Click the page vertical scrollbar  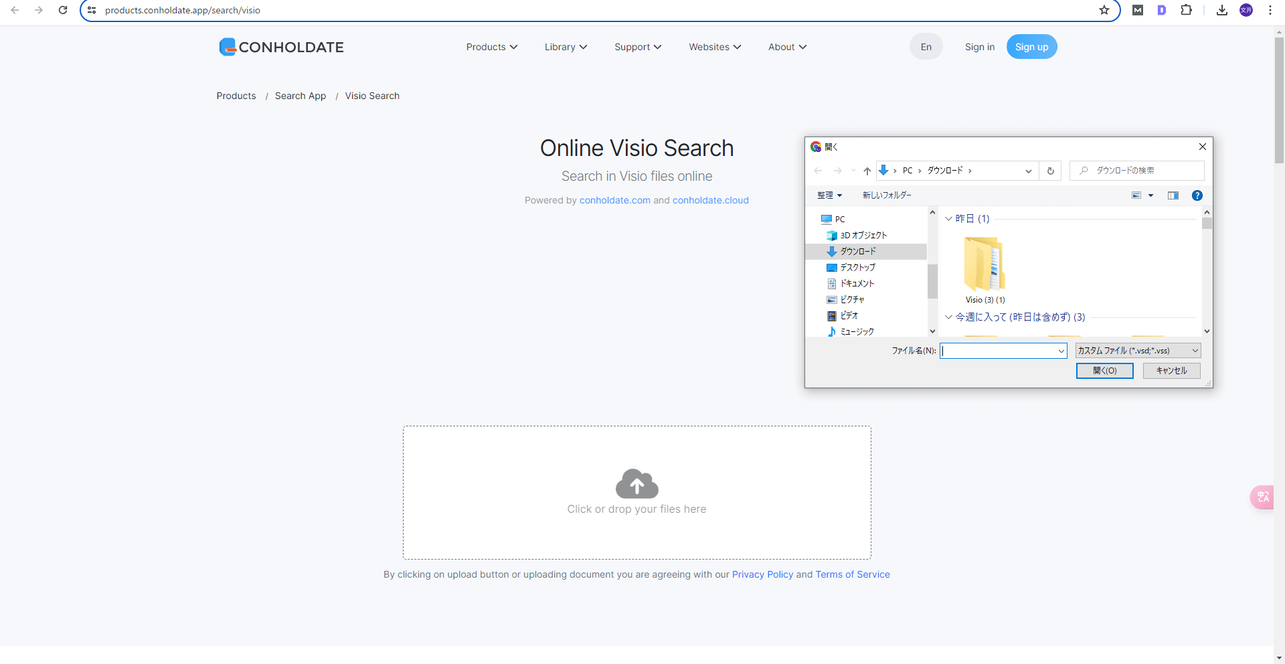tap(1279, 100)
